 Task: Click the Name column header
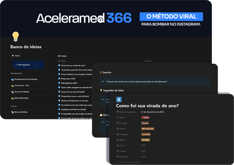pos(62,61)
